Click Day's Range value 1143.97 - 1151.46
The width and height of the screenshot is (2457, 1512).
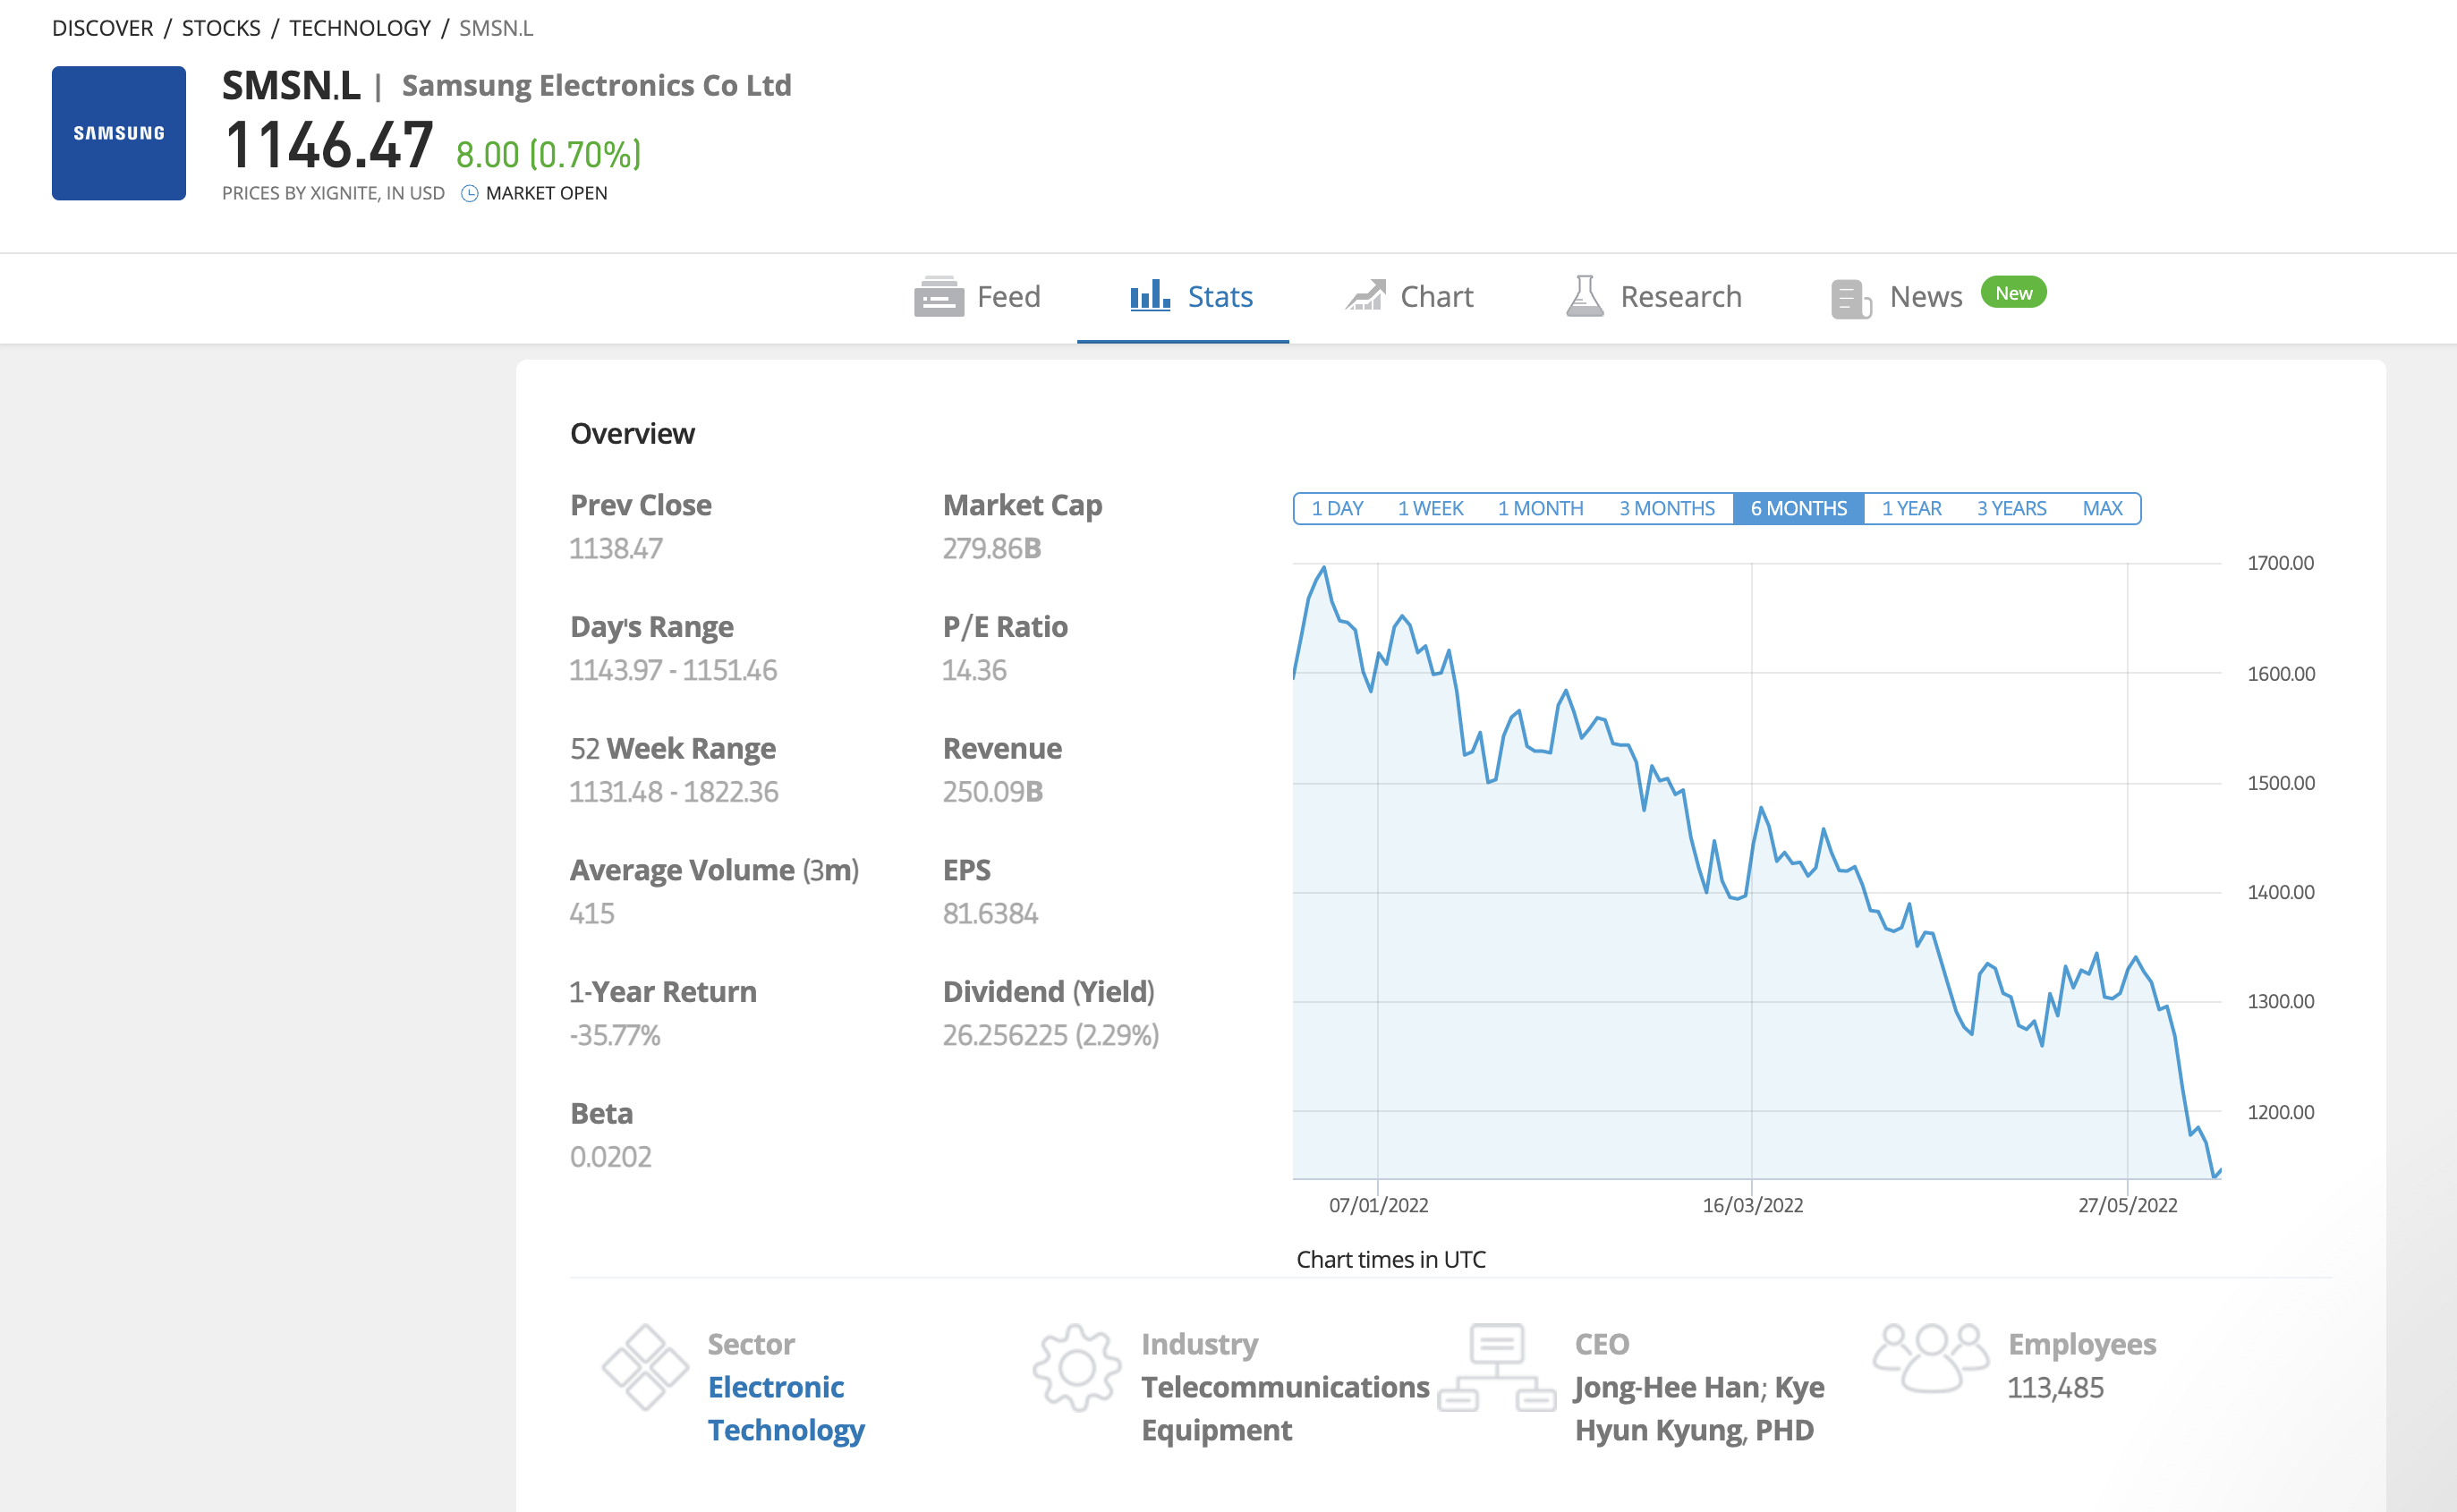click(x=673, y=670)
